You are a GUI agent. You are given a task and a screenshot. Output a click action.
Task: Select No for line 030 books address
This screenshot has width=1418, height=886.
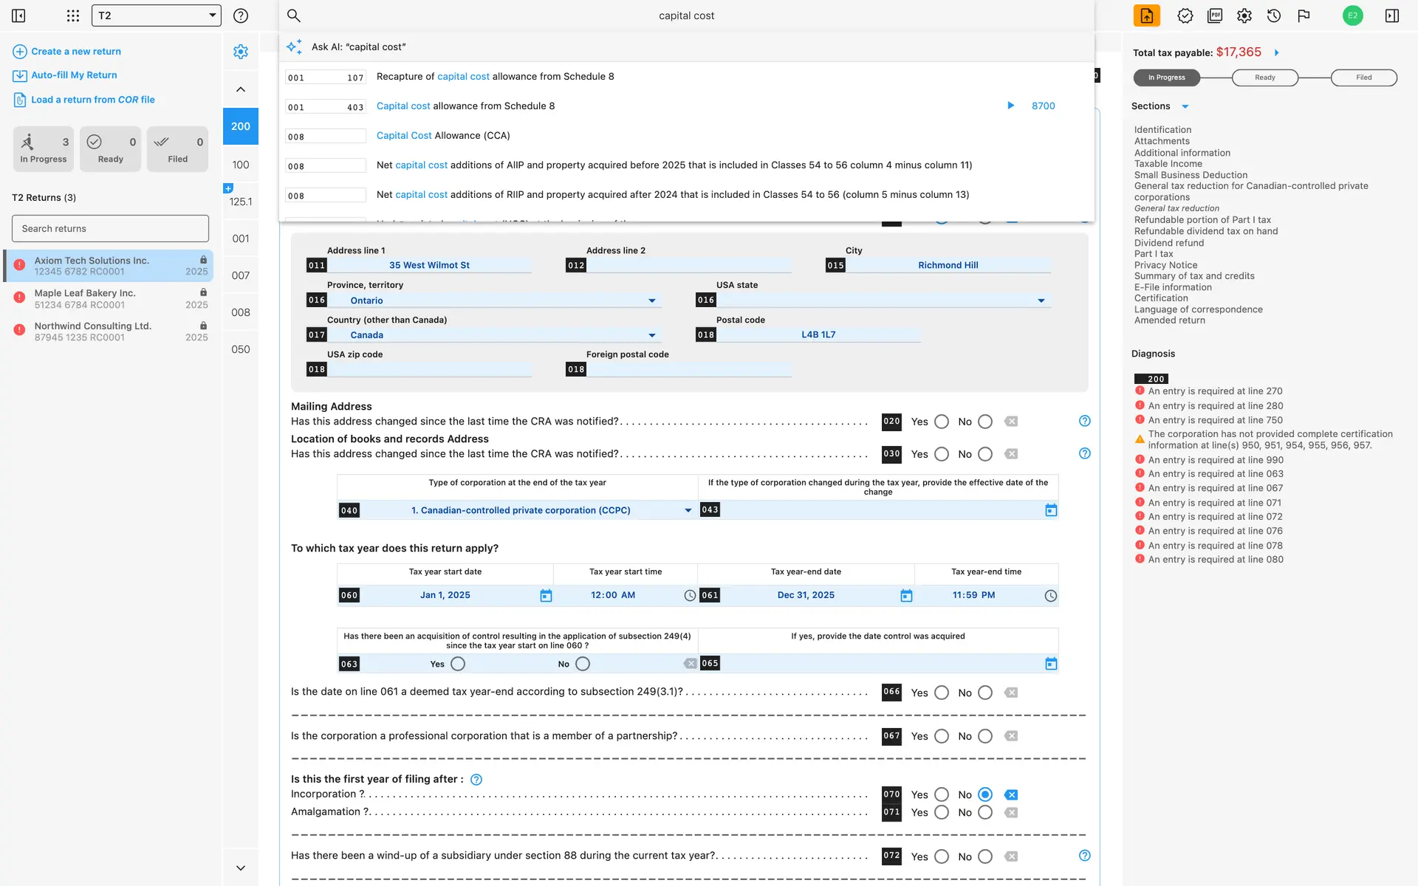click(x=985, y=454)
